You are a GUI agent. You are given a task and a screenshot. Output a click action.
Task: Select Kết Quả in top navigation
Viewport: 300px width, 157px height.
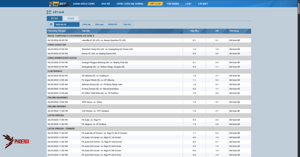click(x=155, y=4)
